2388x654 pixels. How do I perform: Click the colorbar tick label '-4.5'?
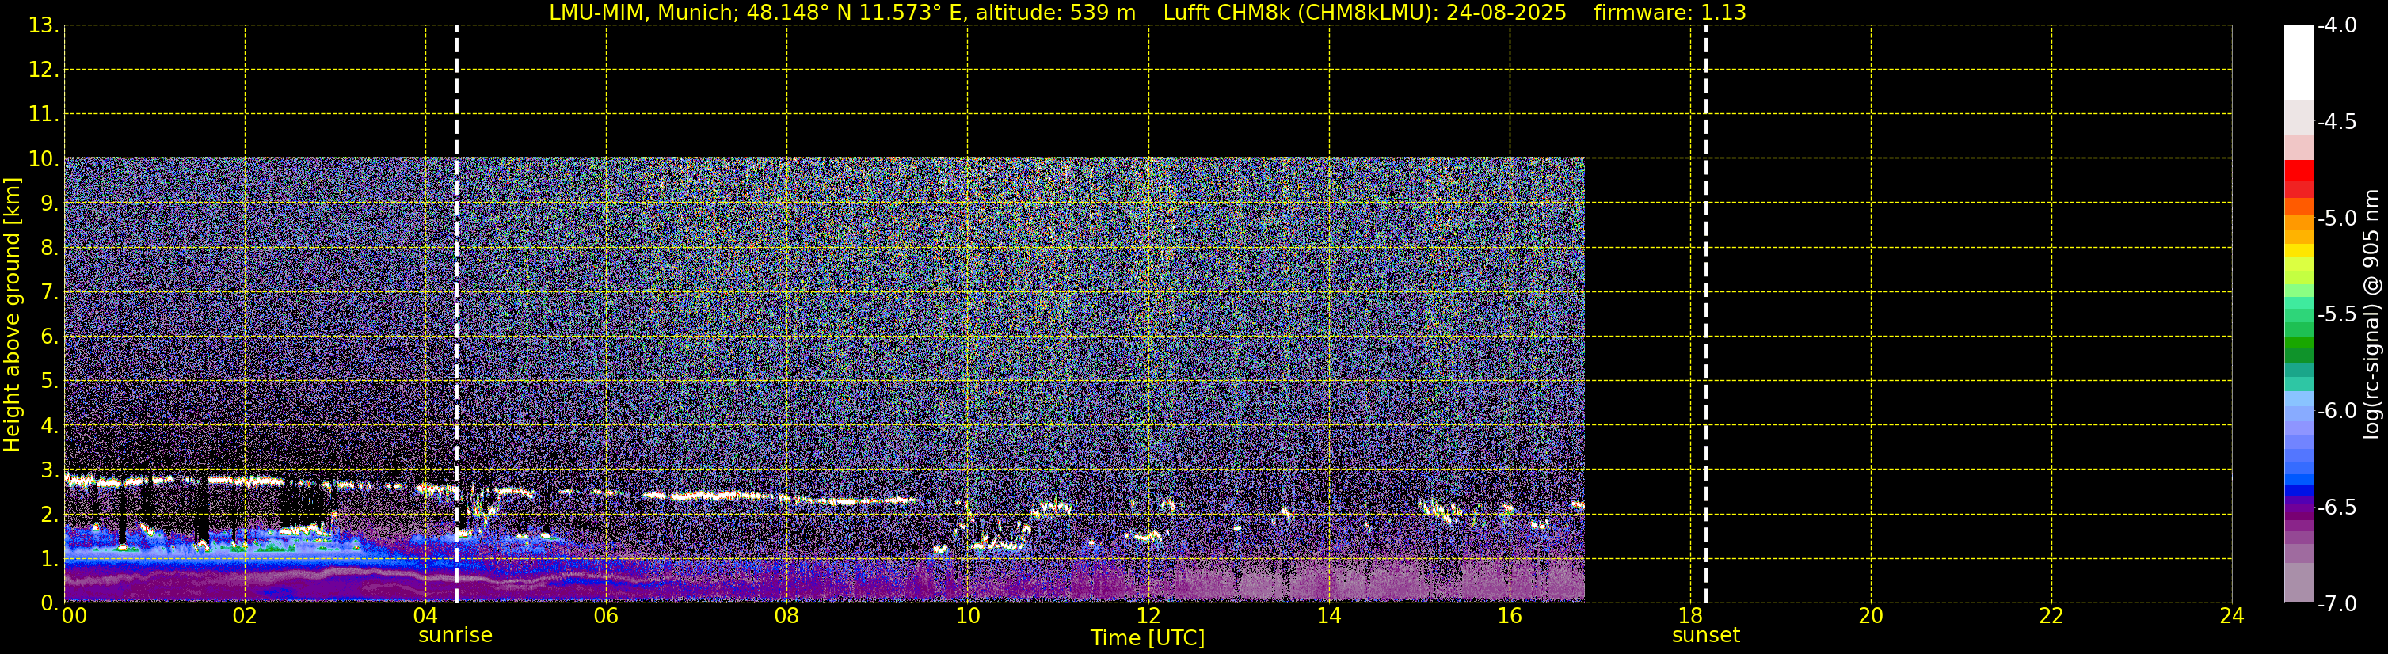[2336, 122]
